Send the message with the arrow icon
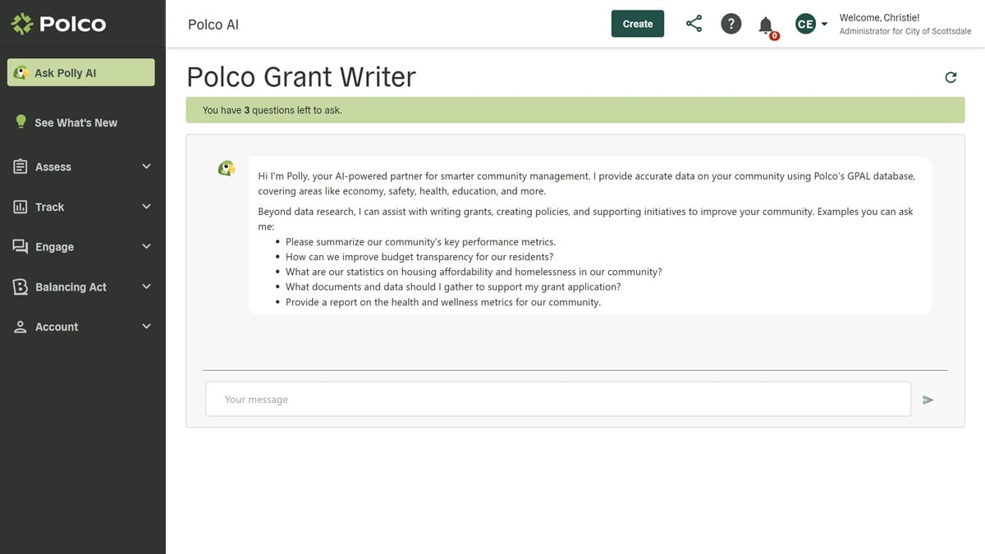The width and height of the screenshot is (985, 554). pyautogui.click(x=928, y=400)
